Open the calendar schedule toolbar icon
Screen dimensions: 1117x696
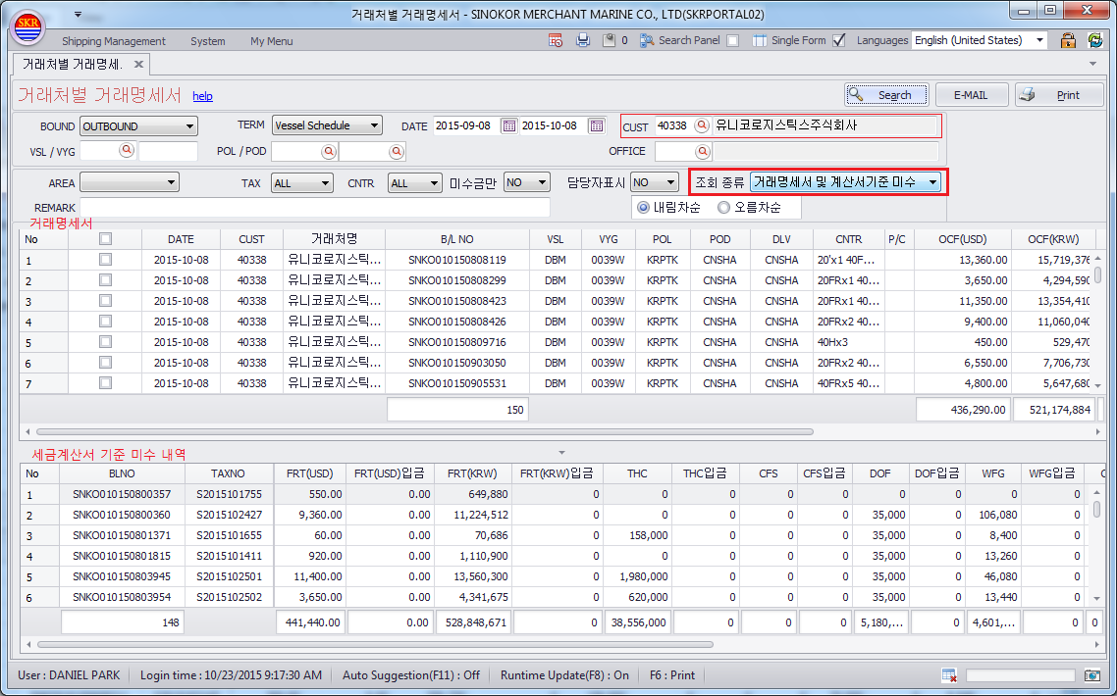556,40
